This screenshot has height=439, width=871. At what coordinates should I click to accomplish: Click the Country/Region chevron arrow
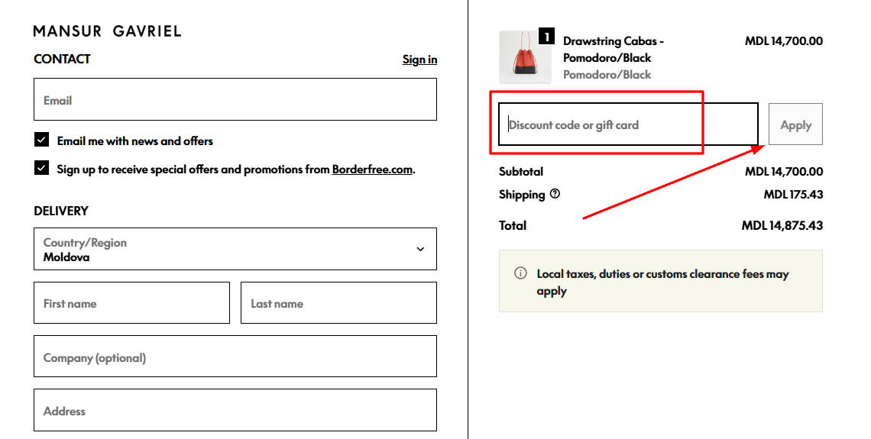[x=420, y=249]
